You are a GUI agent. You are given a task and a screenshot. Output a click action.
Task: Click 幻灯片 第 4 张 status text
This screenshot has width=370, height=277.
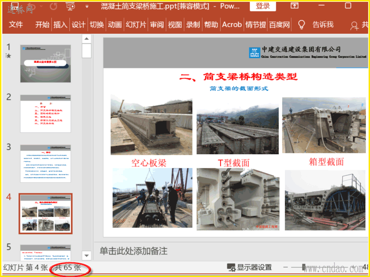tap(25, 268)
